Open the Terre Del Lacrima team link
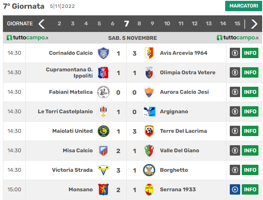The image size is (263, 200). tap(183, 131)
